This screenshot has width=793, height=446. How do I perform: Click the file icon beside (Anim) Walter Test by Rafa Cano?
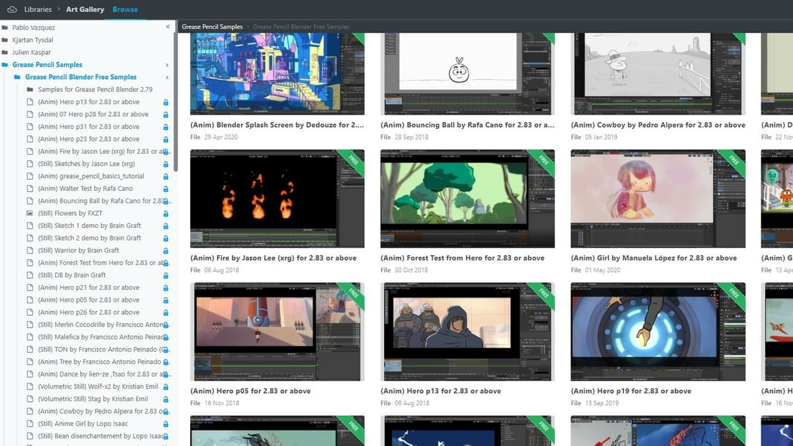(x=29, y=189)
